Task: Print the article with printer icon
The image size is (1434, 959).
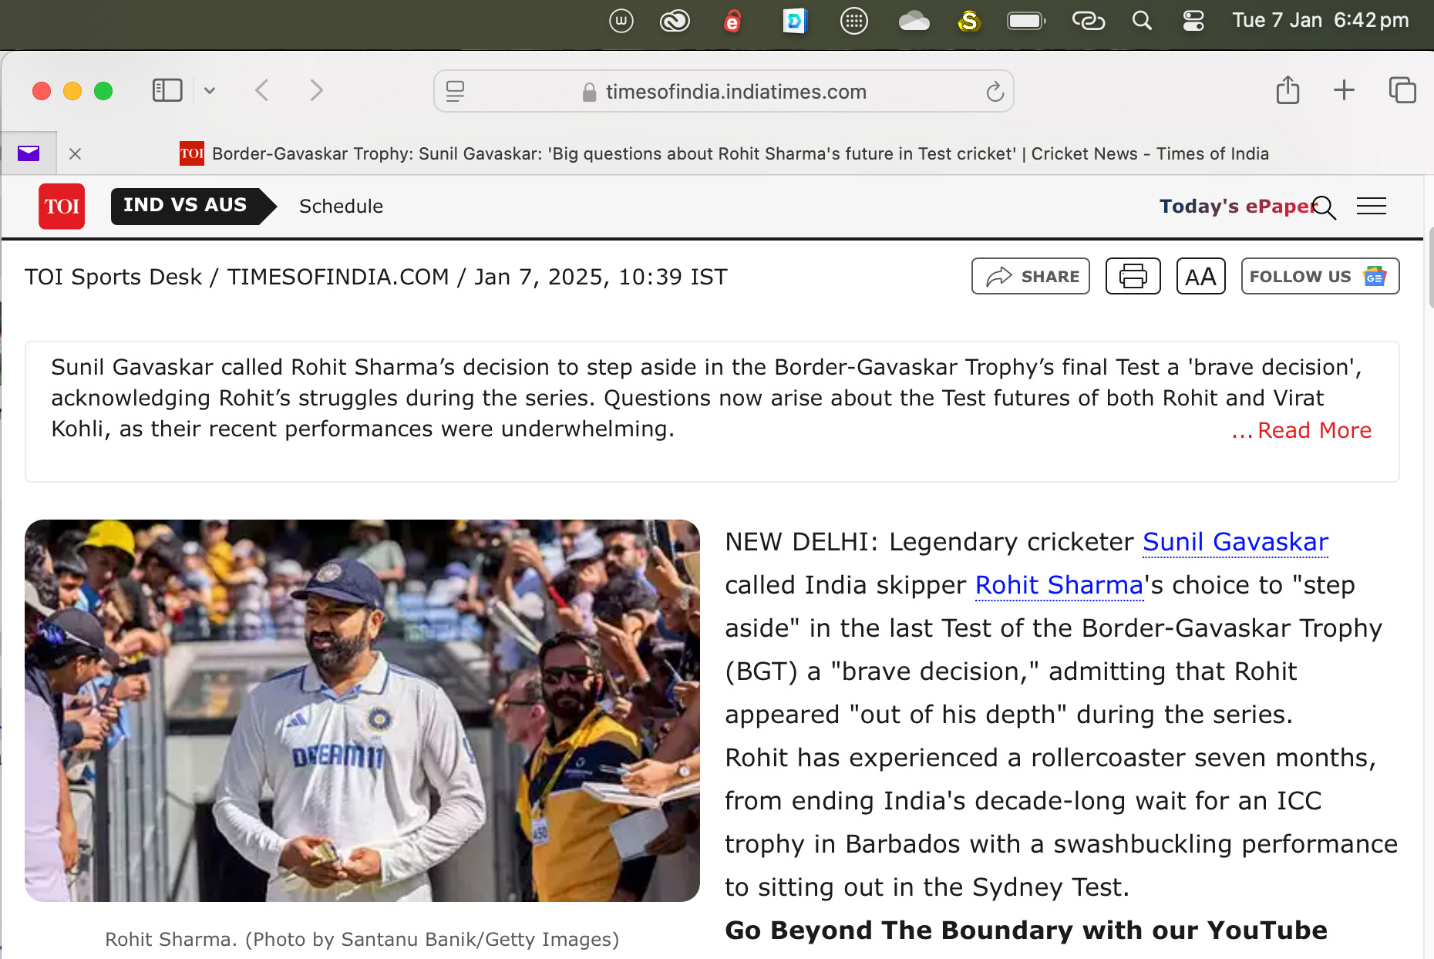Action: pyautogui.click(x=1133, y=276)
